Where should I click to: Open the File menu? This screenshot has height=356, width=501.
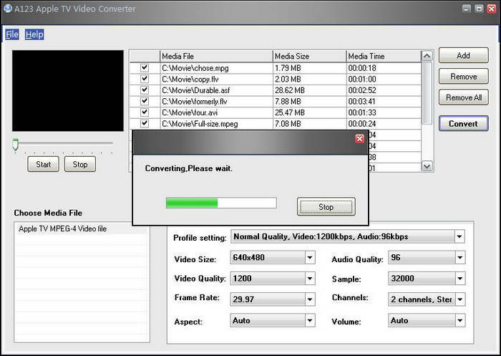coord(12,34)
